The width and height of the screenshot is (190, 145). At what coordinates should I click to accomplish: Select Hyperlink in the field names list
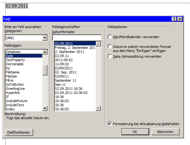pyautogui.click(x=13, y=93)
